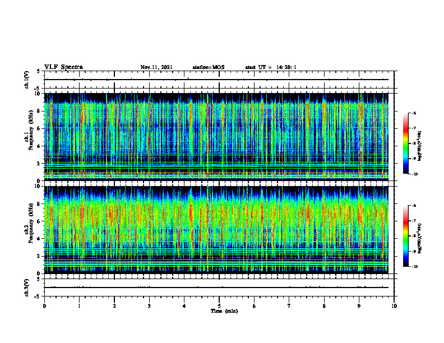Click the "Time (min)" axis title
The width and height of the screenshot is (444, 343).
(224, 311)
